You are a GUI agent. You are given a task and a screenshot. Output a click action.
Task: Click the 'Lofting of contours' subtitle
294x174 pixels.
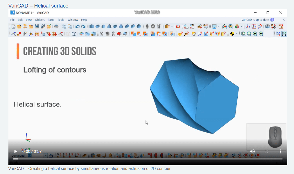[x=55, y=70]
